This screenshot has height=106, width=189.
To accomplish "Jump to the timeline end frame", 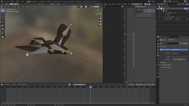I will pos(84,85).
